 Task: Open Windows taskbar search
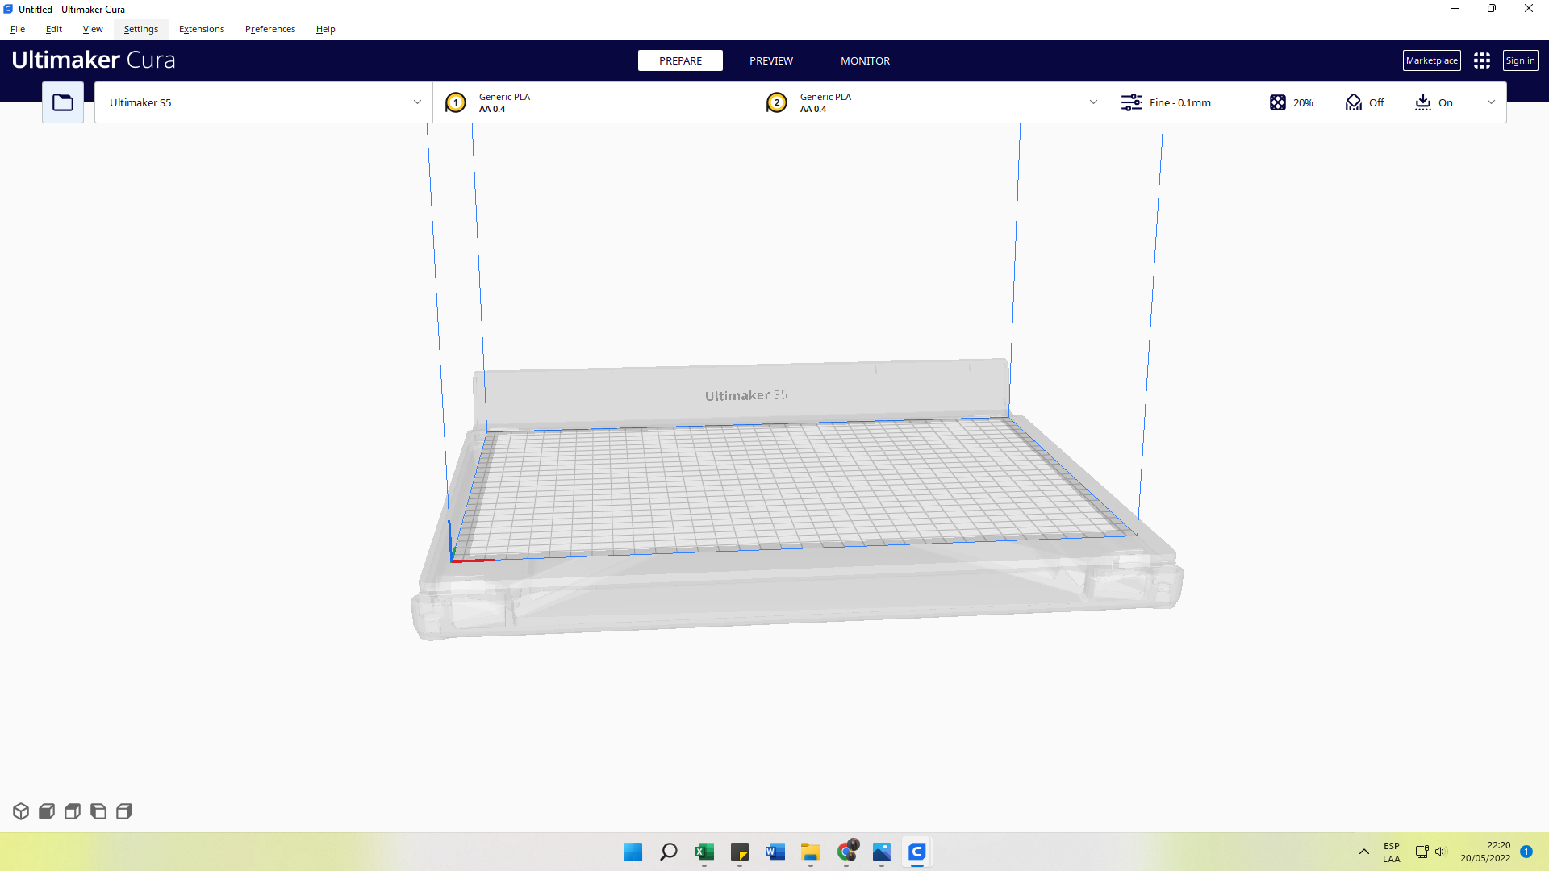click(x=669, y=852)
